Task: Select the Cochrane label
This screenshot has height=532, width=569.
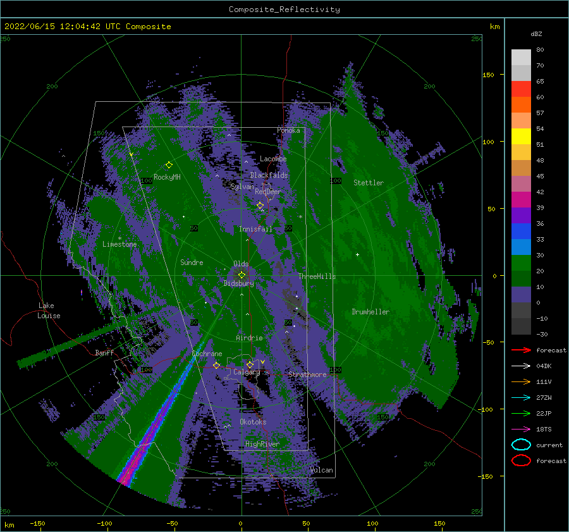Action: tap(207, 354)
